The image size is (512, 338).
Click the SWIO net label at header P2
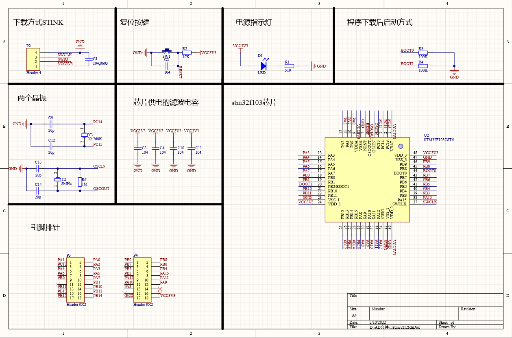(x=63, y=59)
